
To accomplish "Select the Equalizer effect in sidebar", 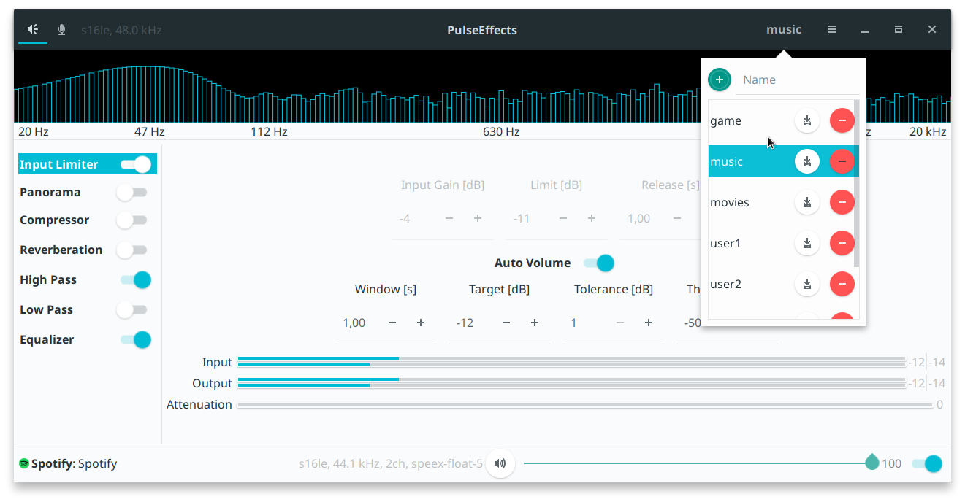I will (47, 340).
